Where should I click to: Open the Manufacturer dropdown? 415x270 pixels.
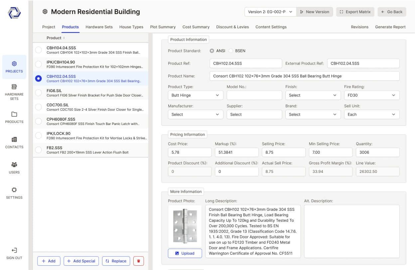[196, 114]
